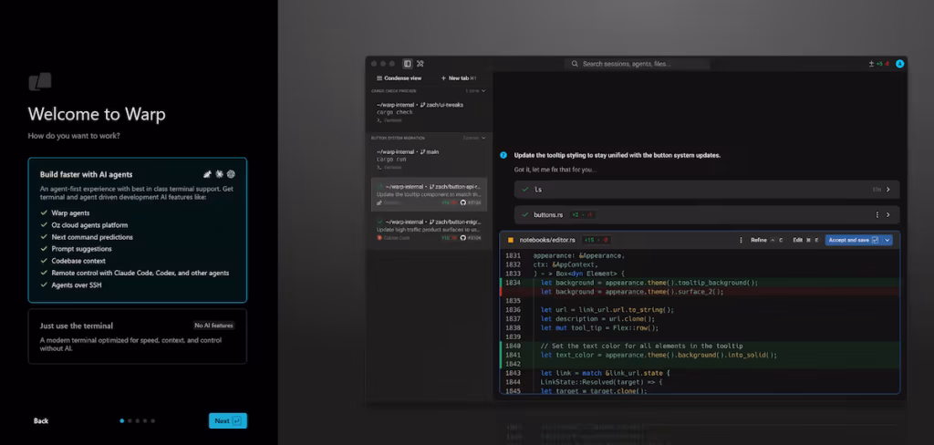Click the checkmark beside "Codebase context"
The image size is (934, 445).
click(x=44, y=260)
